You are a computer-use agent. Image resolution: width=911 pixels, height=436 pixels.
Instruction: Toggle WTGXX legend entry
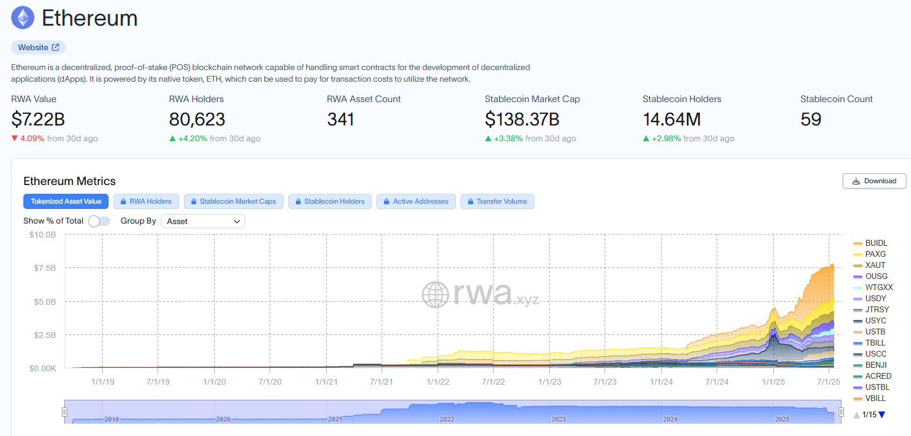pos(873,287)
